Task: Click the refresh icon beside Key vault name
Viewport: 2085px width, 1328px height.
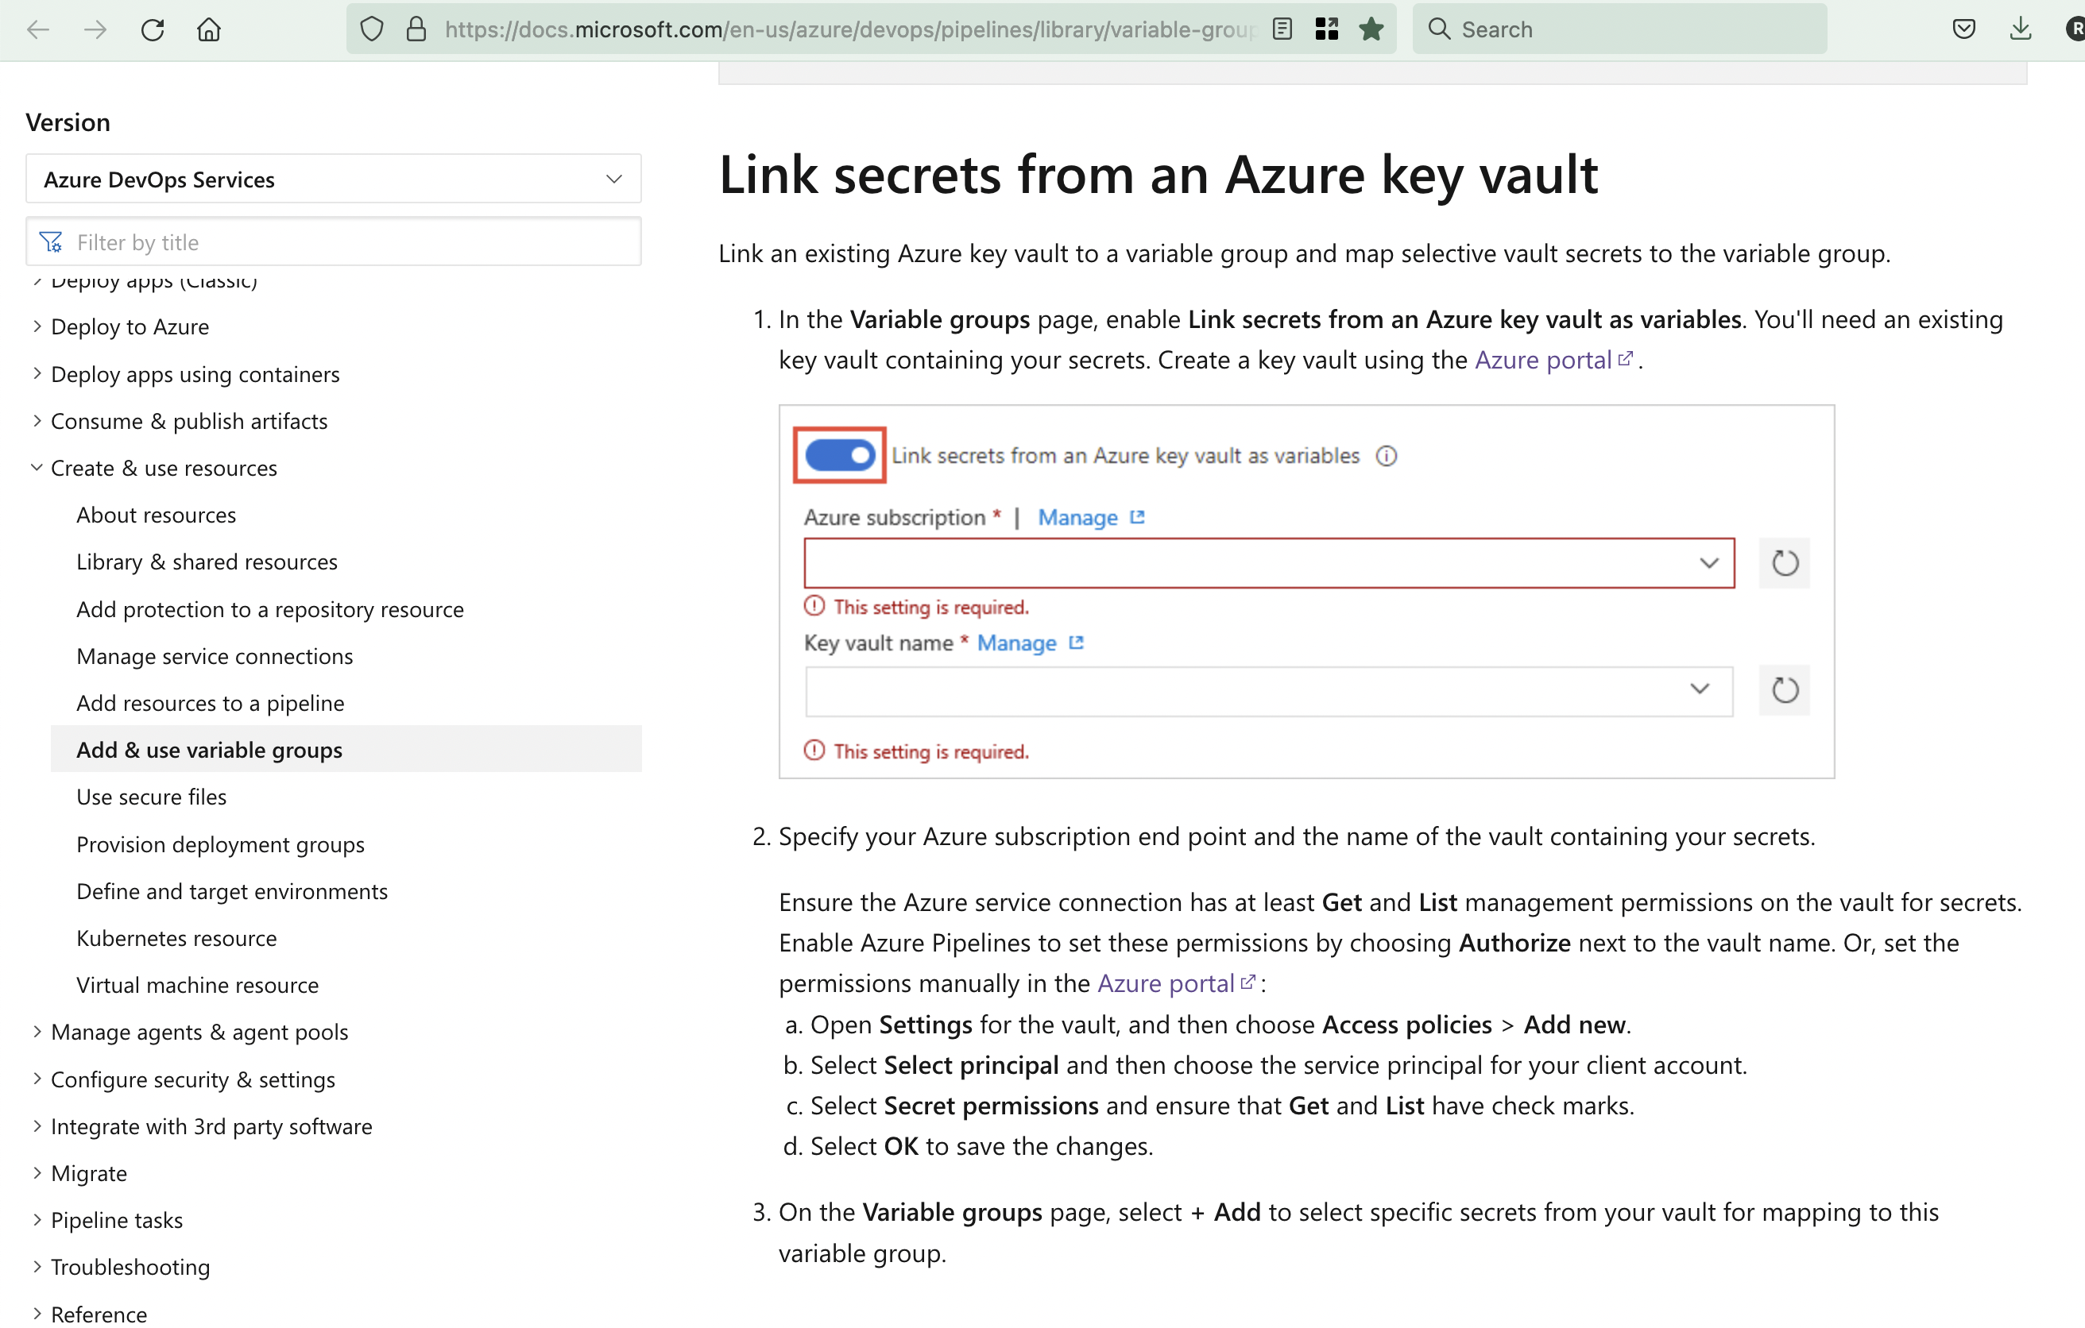Action: click(1785, 690)
